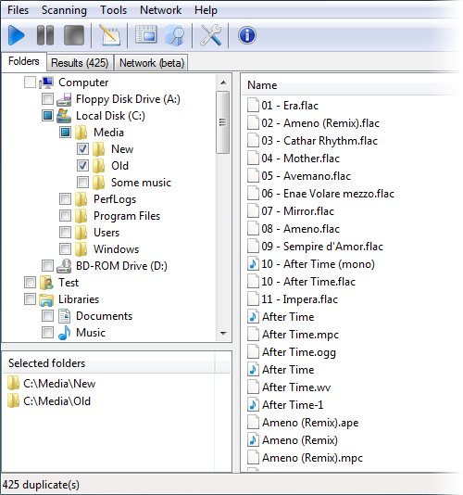This screenshot has height=495, width=463.
Task: Check the Windows folder checkbox
Action: pyautogui.click(x=66, y=249)
